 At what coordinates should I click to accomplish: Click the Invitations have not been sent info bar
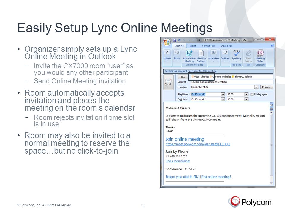[x=218, y=71]
